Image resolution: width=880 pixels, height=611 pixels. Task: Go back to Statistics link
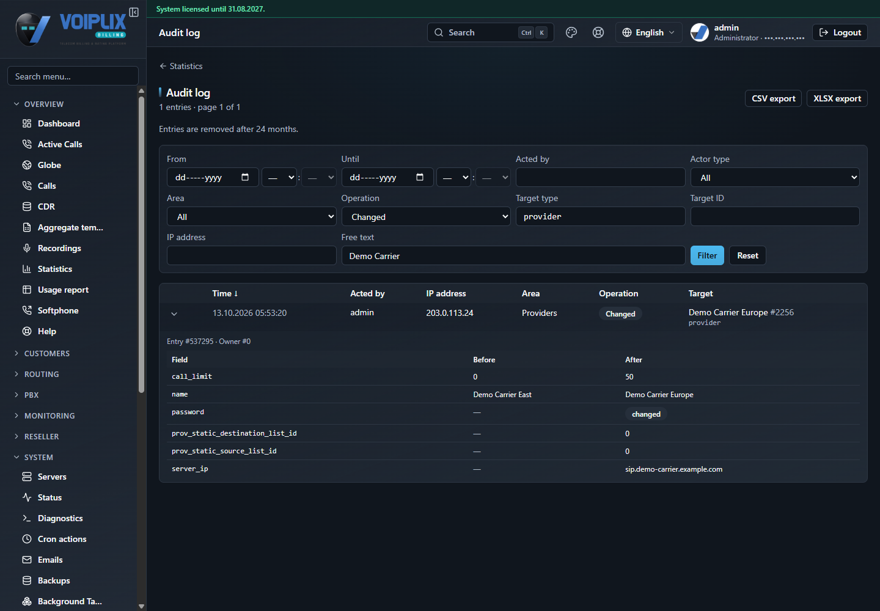point(181,66)
